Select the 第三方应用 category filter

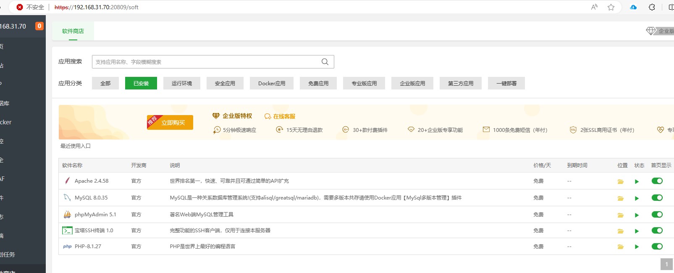tap(461, 83)
